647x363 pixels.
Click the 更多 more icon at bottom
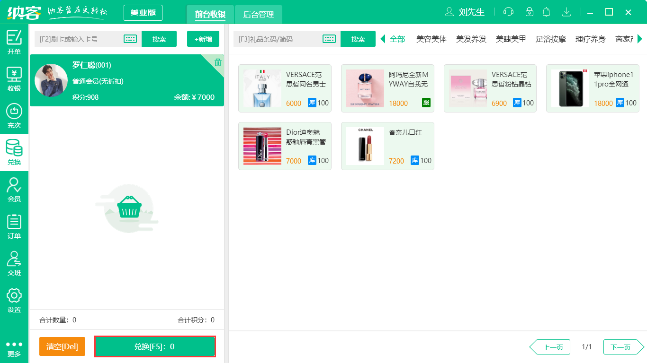click(x=14, y=347)
